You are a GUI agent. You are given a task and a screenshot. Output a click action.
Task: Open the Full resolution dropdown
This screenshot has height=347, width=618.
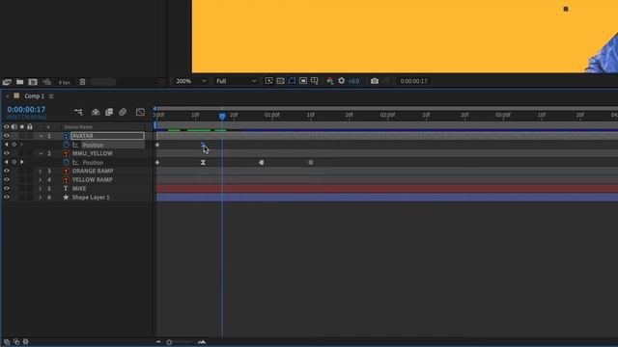(236, 81)
